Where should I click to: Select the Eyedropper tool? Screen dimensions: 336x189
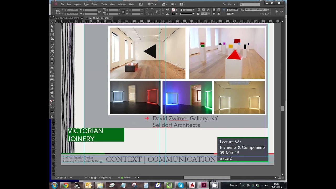click(x=52, y=89)
